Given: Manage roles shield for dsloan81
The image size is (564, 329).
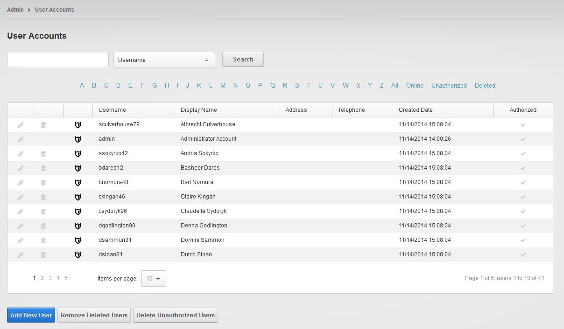Looking at the screenshot, I should click(78, 255).
